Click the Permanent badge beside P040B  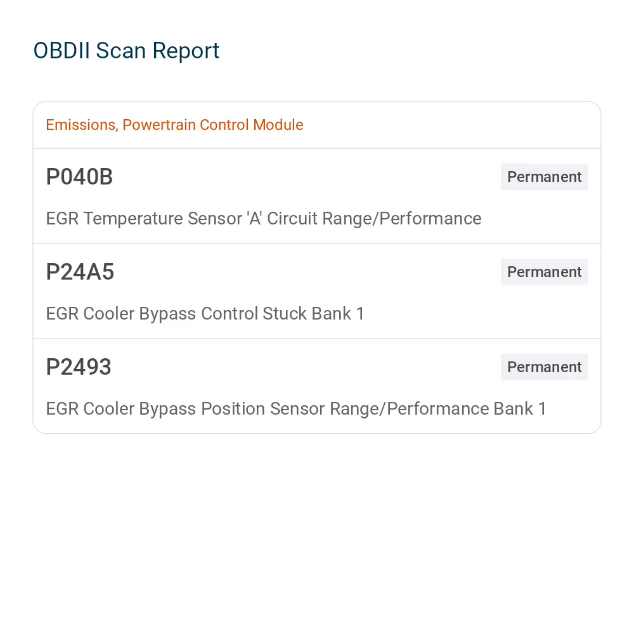pyautogui.click(x=544, y=177)
